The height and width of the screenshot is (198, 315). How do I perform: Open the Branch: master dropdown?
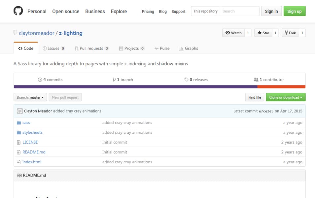(30, 97)
